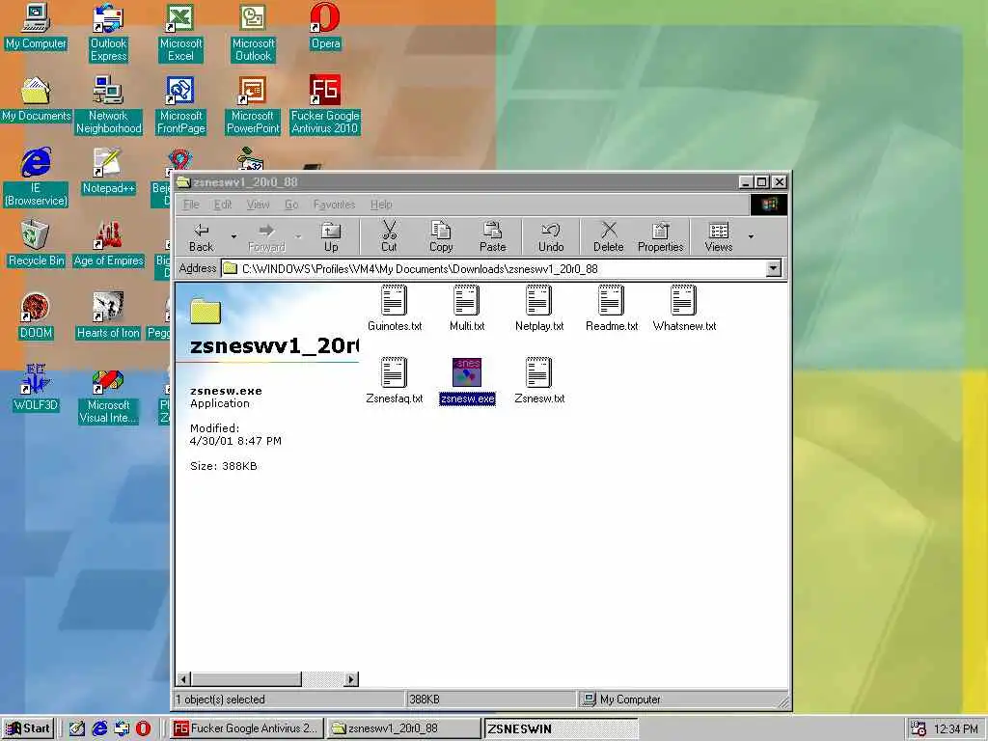This screenshot has width=988, height=741.
Task: Select Microsoft FrontPage desktop shortcut
Action: point(180,105)
